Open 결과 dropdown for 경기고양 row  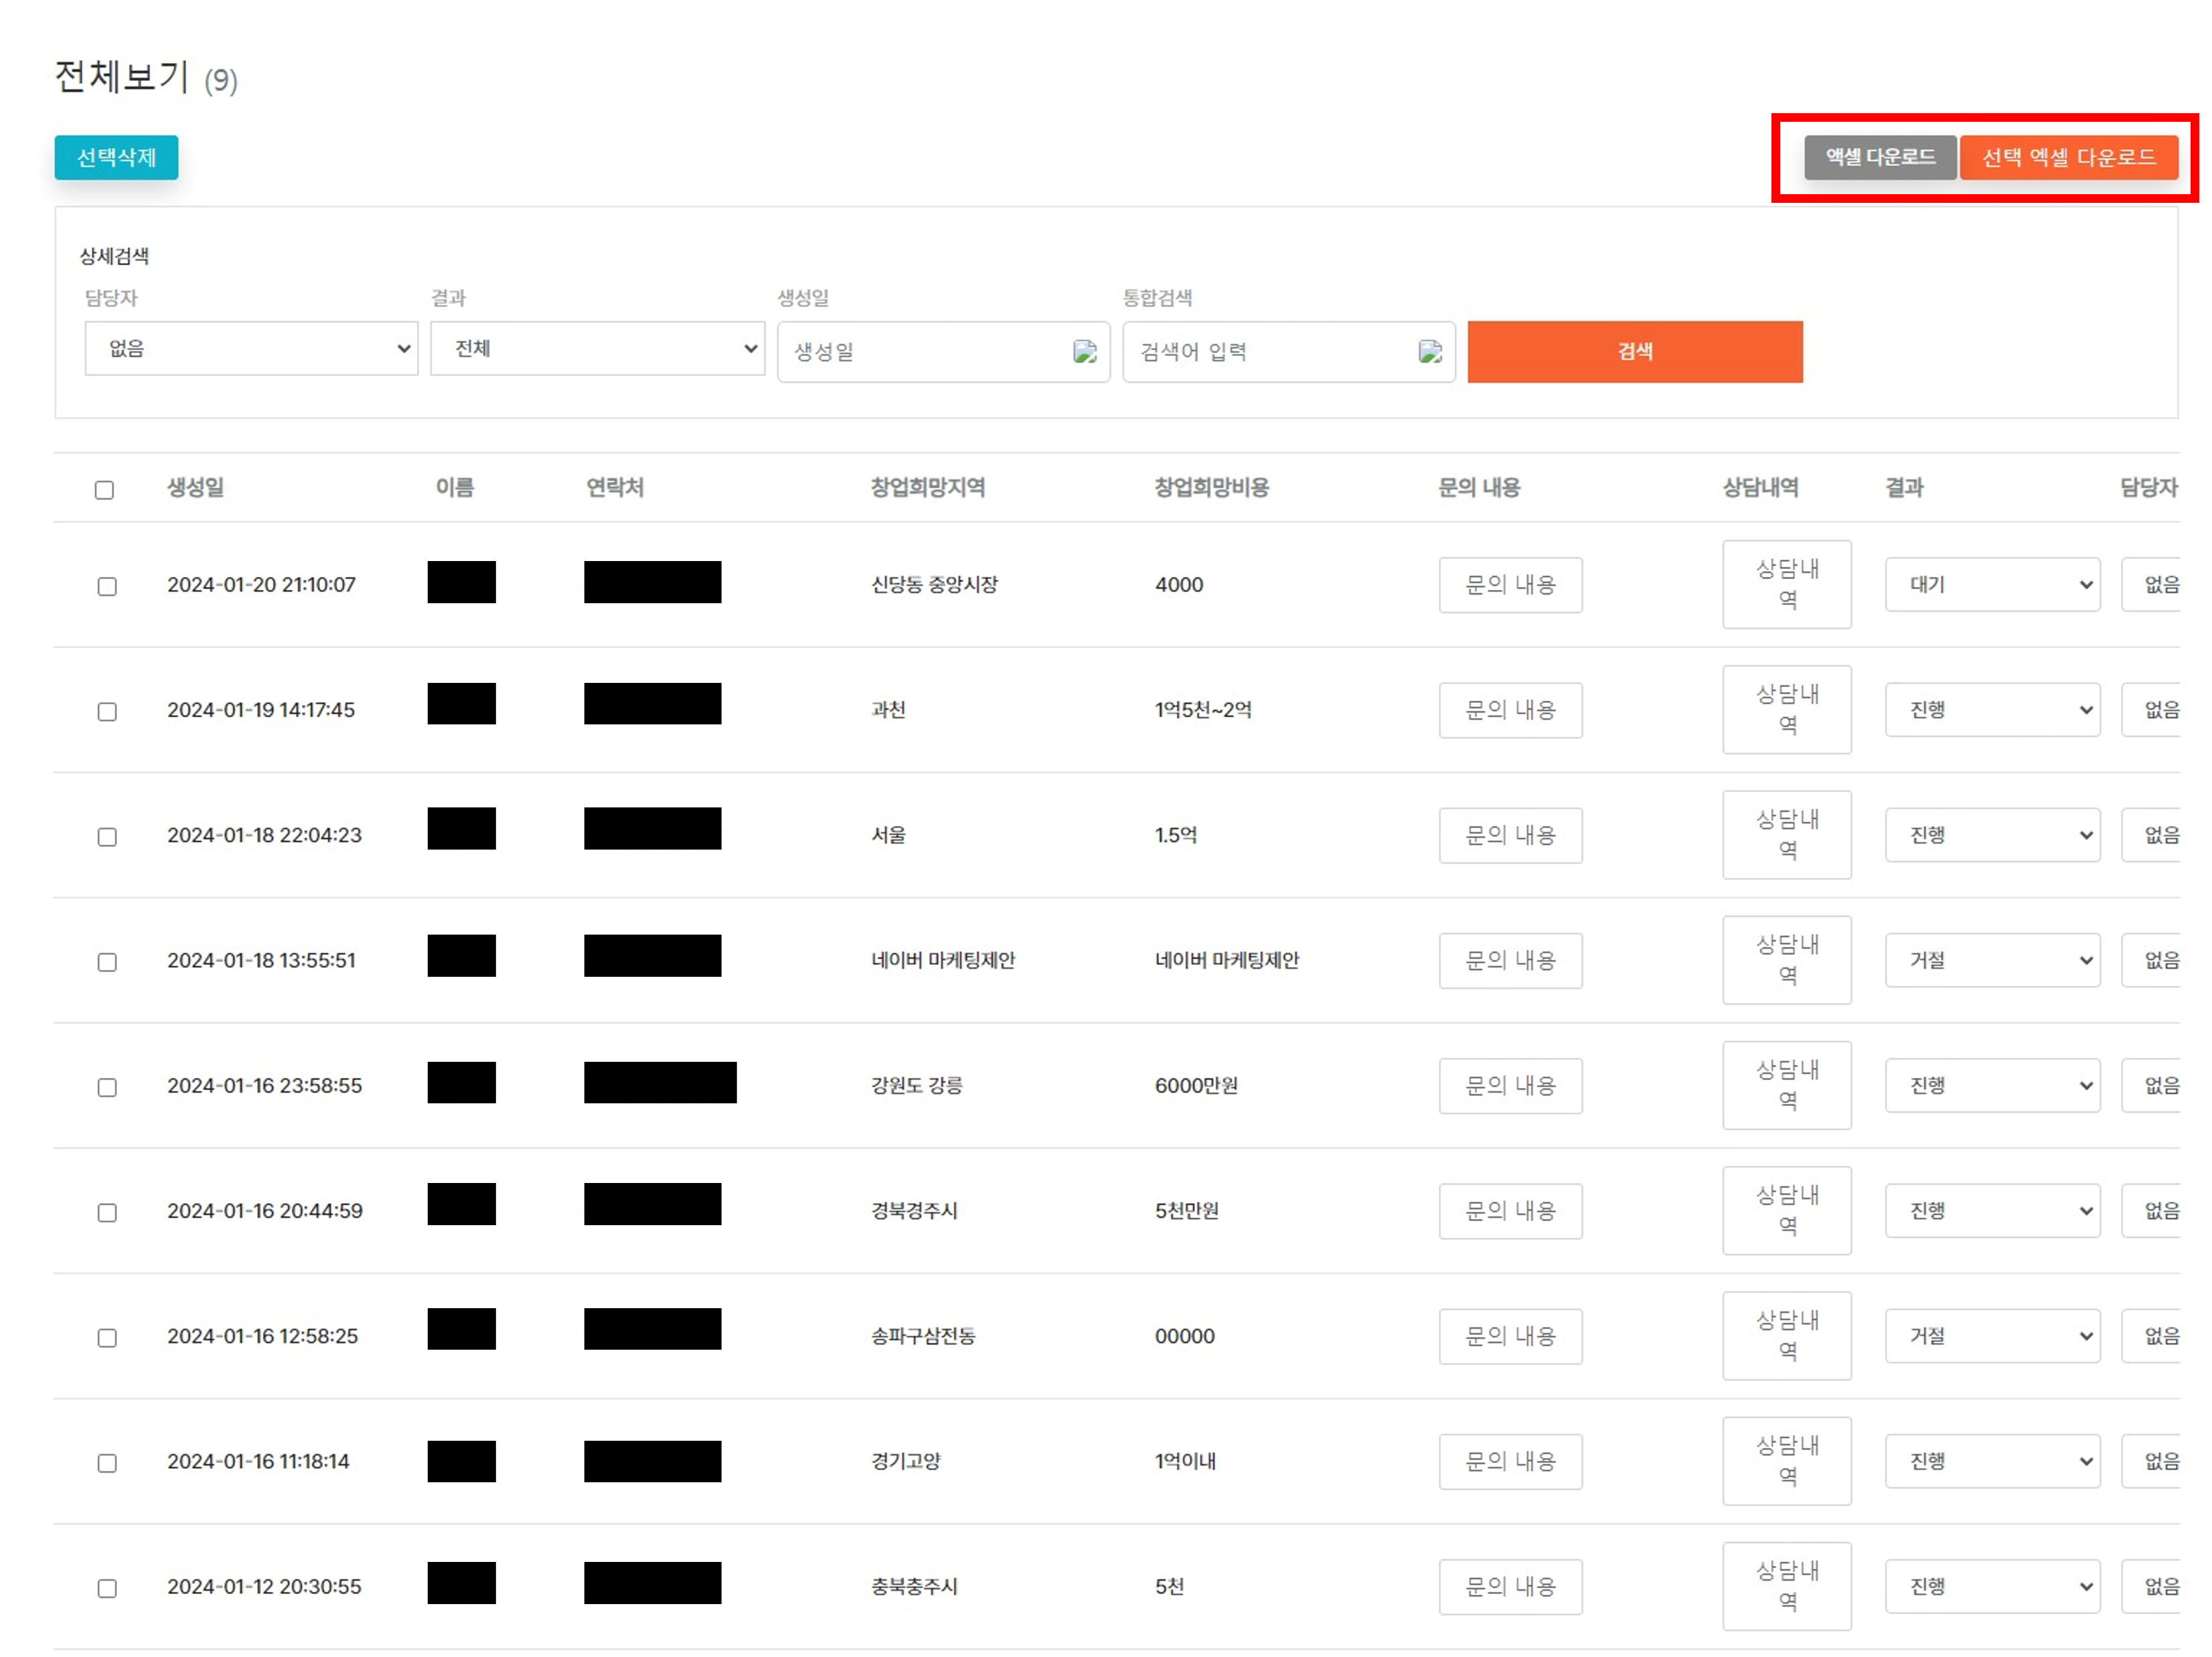tap(1992, 1460)
